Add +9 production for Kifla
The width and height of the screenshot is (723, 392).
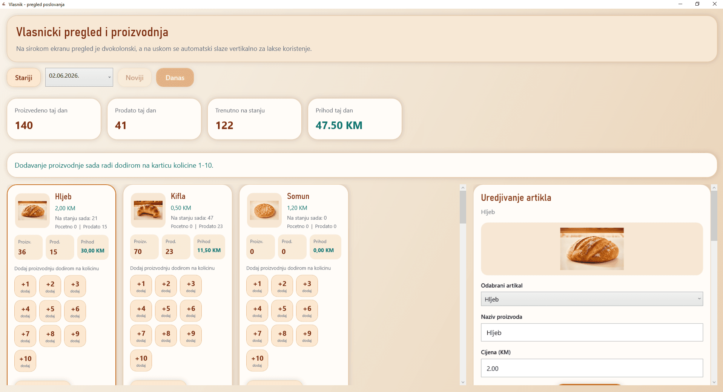point(191,336)
